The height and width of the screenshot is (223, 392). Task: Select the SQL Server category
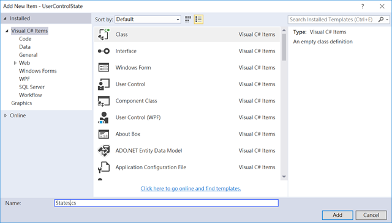tap(32, 87)
